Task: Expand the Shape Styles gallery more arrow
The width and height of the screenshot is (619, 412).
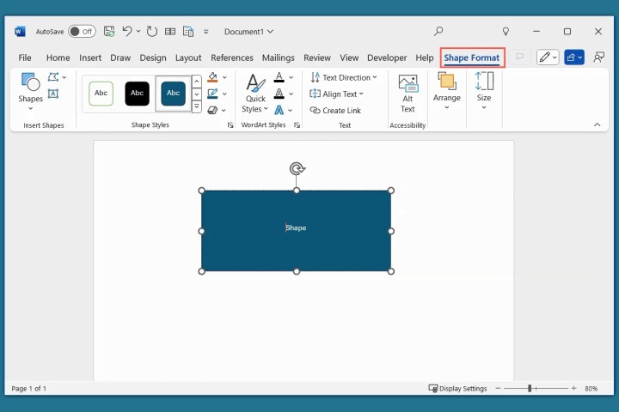Action: 196,107
